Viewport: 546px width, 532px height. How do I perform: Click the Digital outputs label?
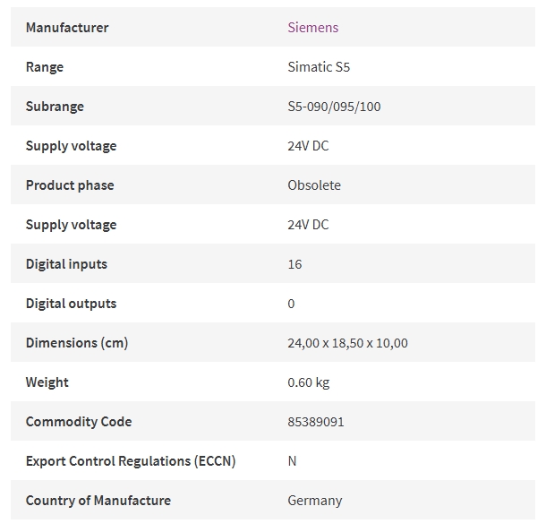71,304
